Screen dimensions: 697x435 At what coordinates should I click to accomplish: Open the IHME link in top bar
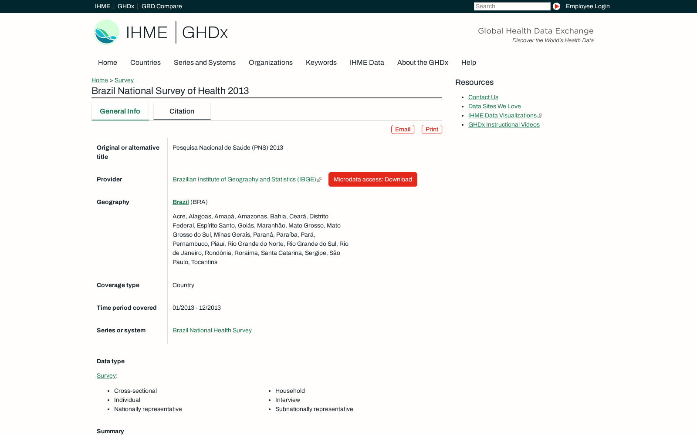pos(102,6)
